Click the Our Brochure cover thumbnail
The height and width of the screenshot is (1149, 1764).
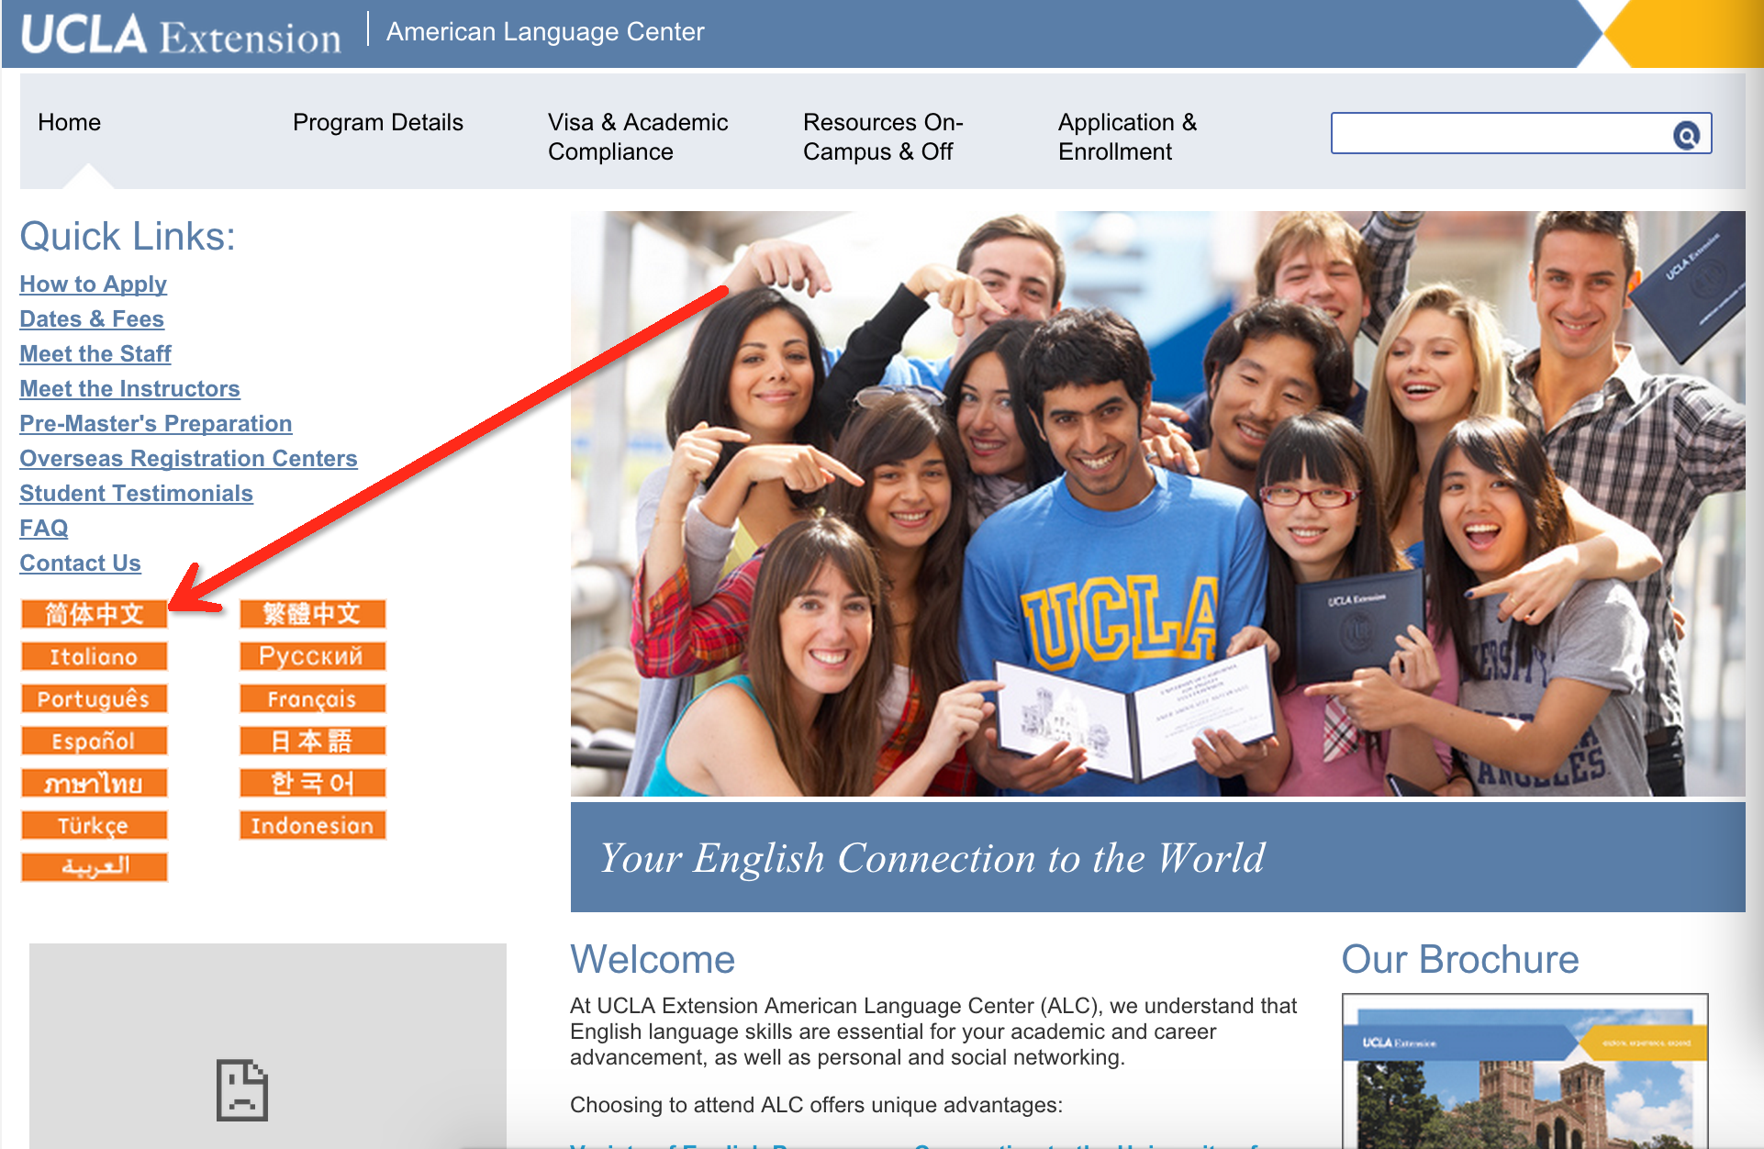[1524, 1071]
